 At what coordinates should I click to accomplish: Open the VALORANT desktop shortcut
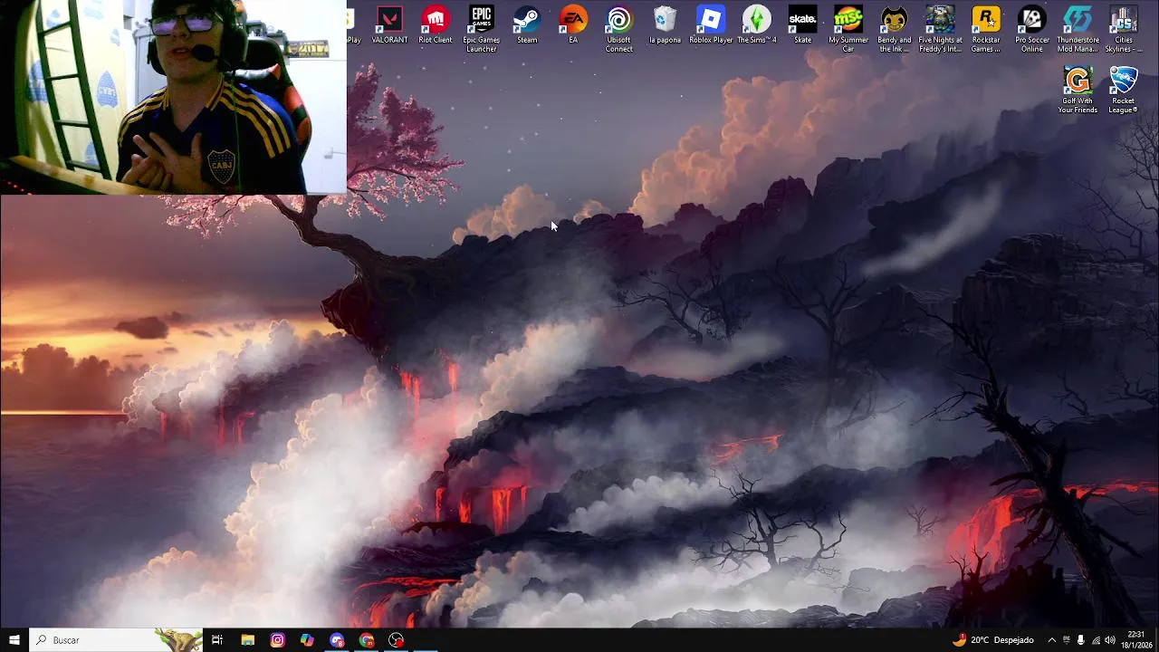[x=389, y=25]
